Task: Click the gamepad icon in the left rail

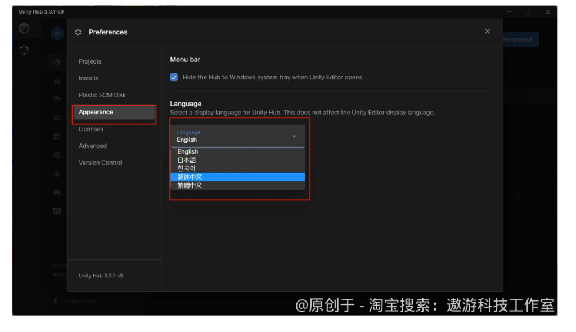Action: pos(57,192)
